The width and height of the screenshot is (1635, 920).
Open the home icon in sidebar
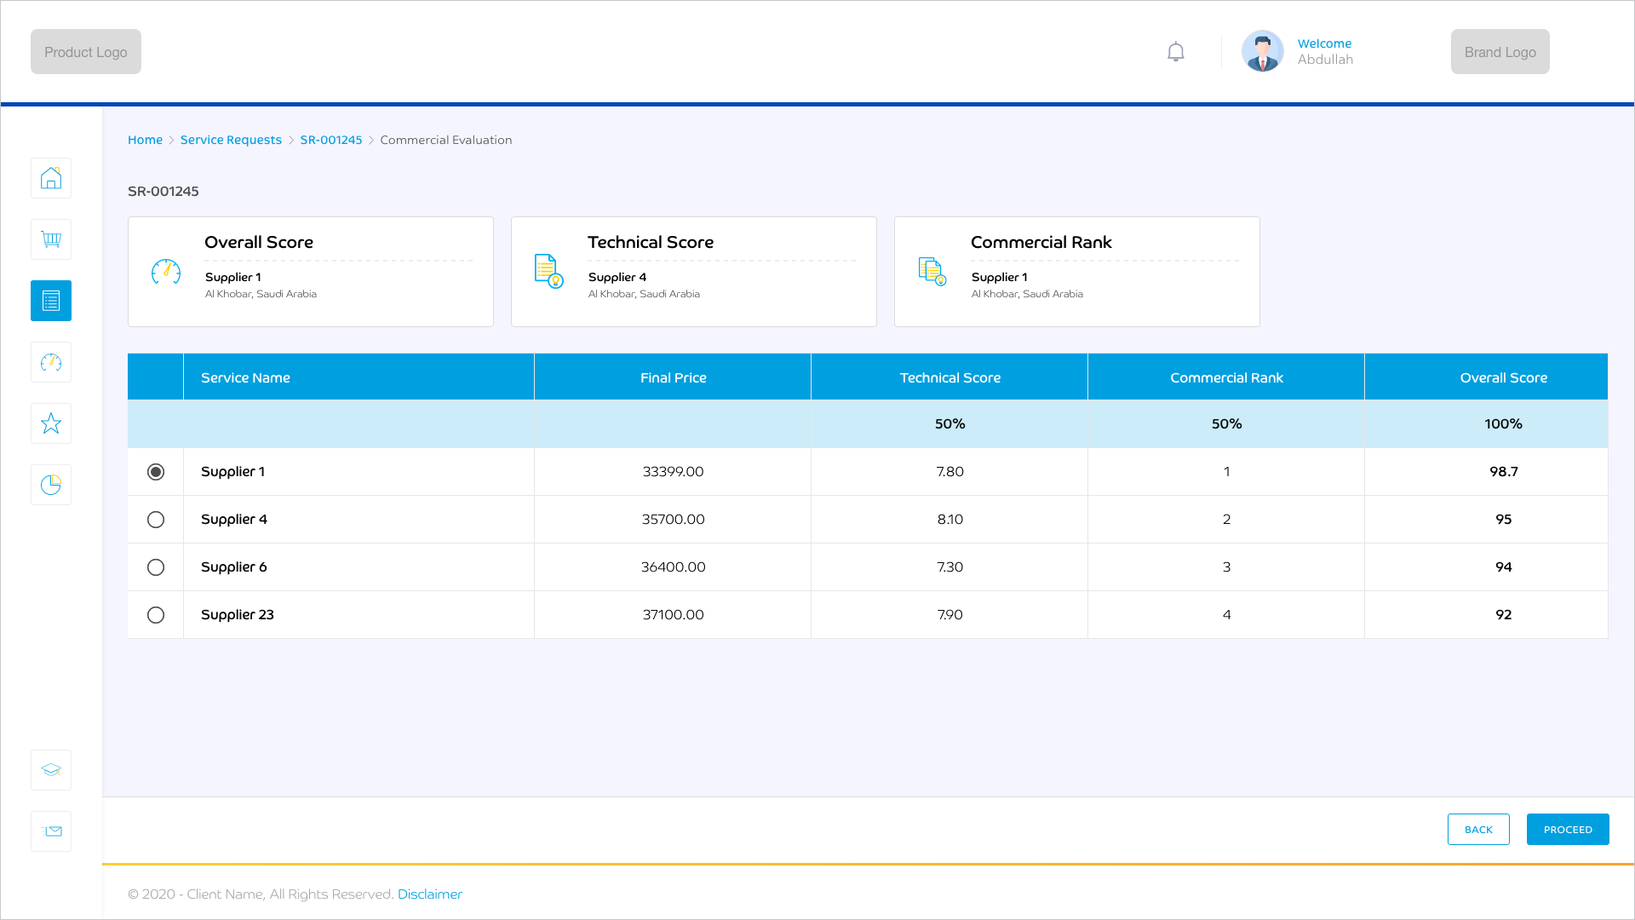(51, 178)
